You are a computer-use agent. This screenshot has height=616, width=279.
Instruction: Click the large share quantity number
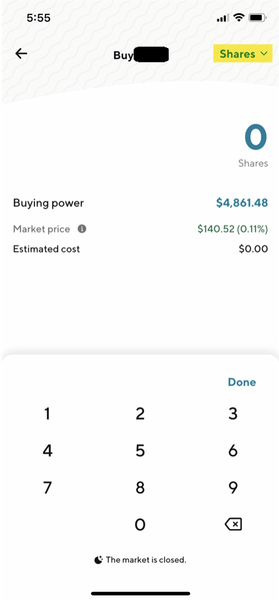[x=256, y=138]
